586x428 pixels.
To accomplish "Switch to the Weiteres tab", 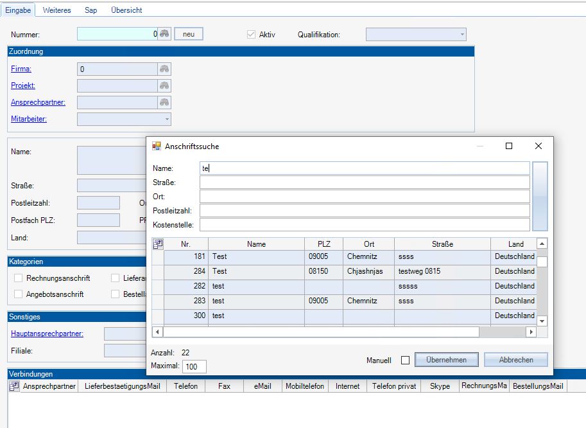I will tap(56, 10).
